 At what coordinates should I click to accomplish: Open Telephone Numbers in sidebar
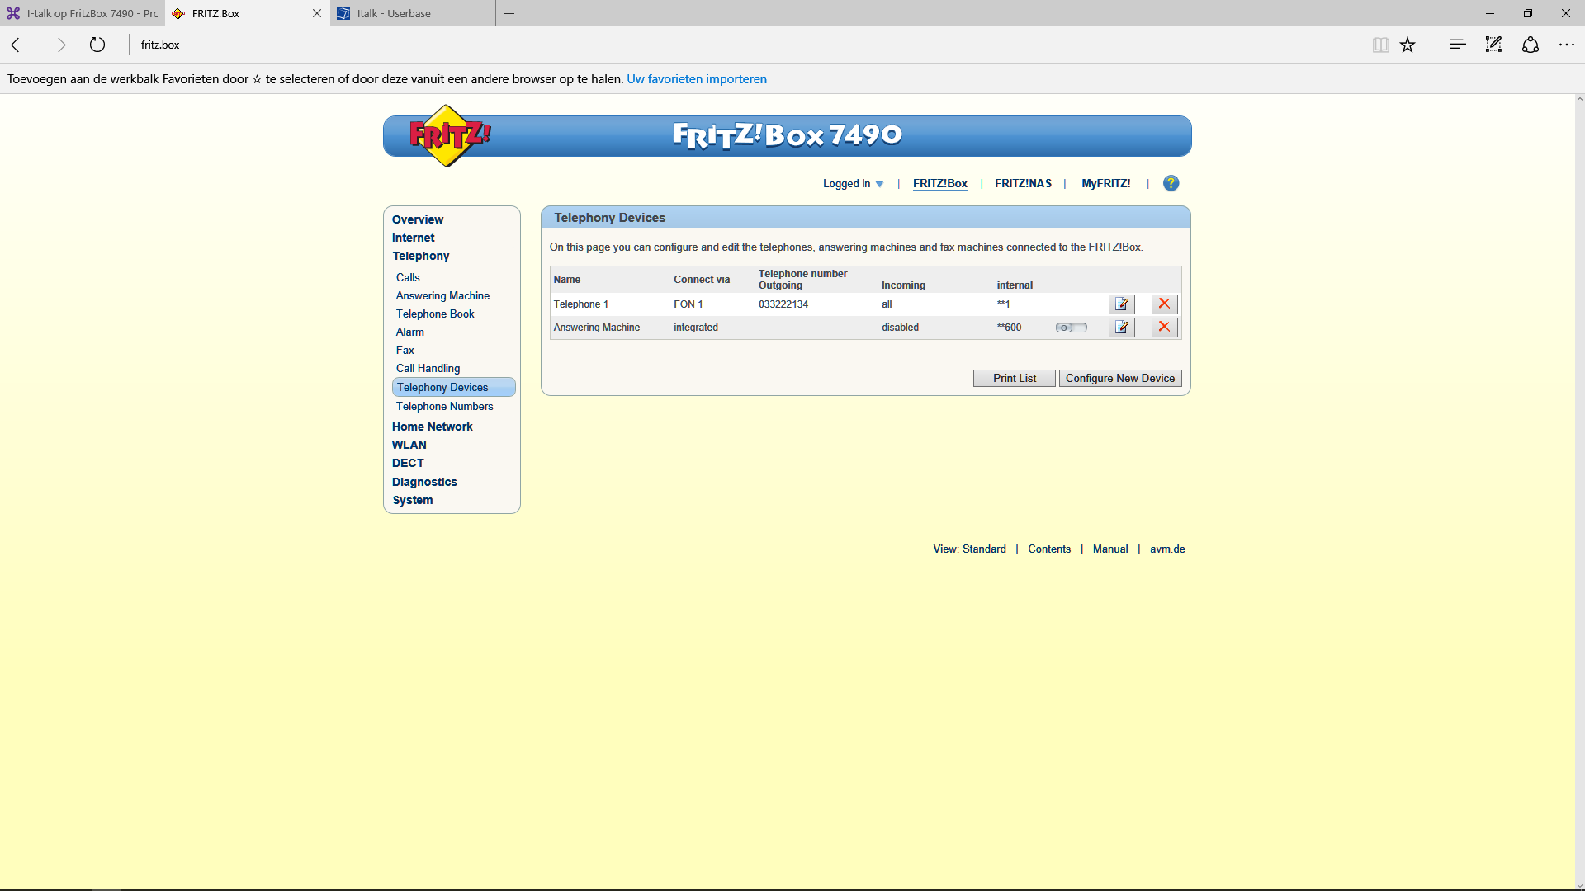[x=444, y=406]
